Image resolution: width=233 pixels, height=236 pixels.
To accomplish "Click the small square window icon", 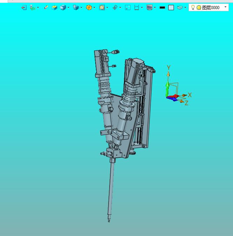I will 128,7.
